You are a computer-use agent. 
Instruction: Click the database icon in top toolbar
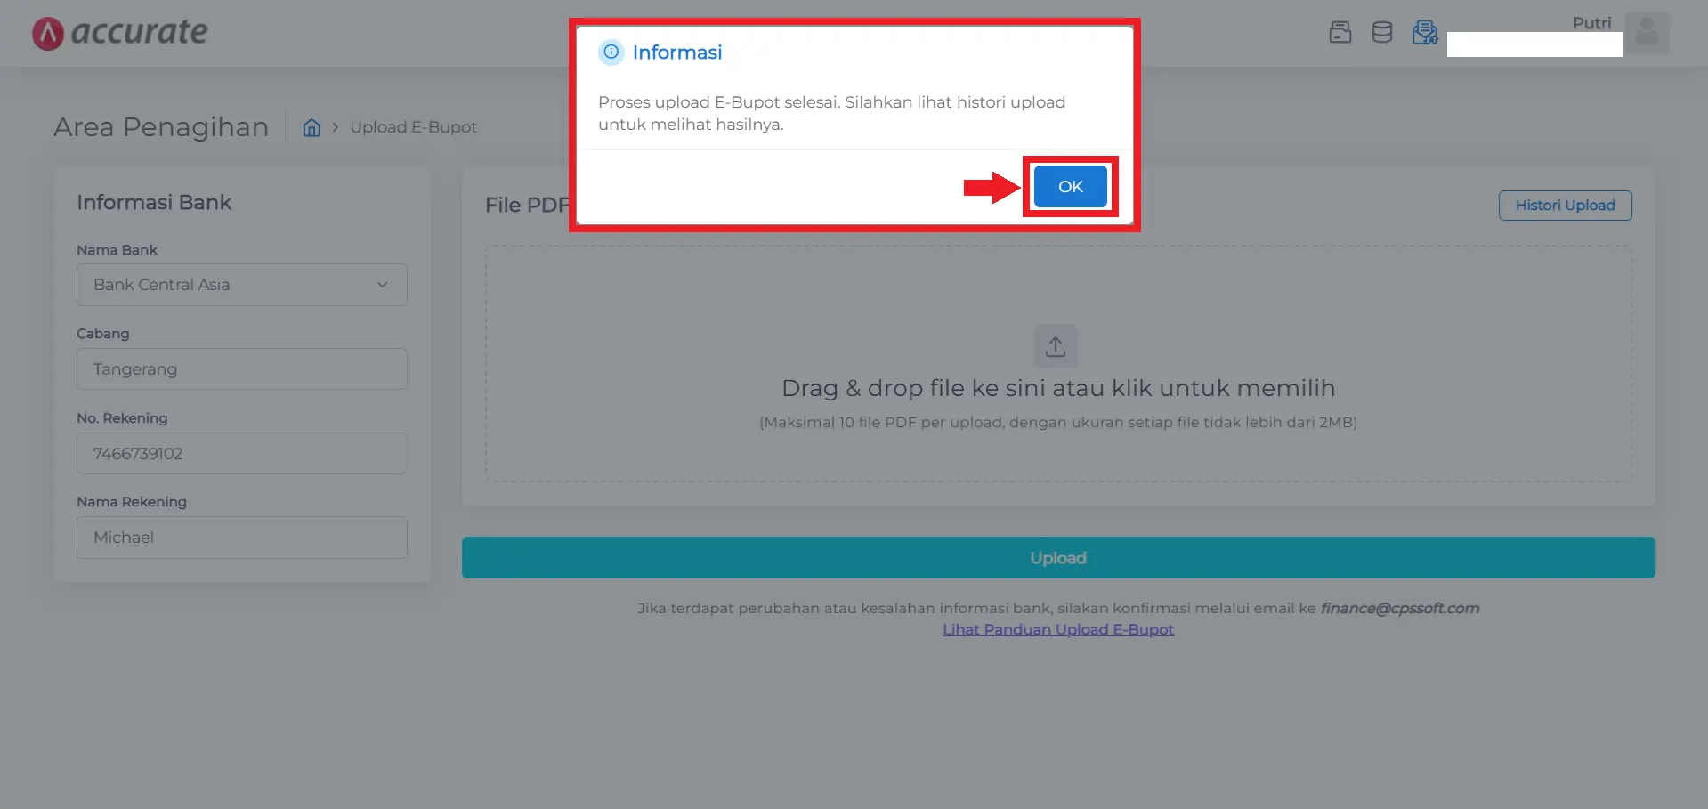[x=1381, y=32]
